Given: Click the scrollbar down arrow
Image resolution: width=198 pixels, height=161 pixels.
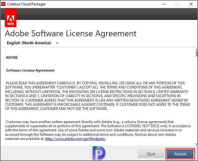Looking at the screenshot, I should 197,144.
